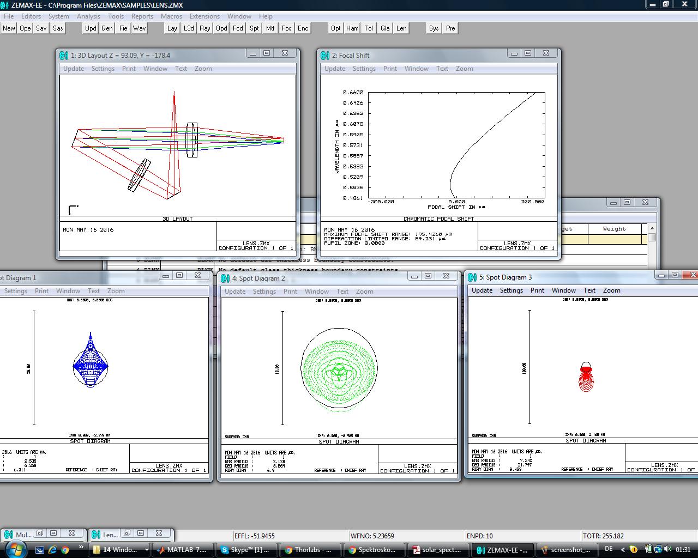The image size is (698, 558).
Task: Open a 3D layout via the L3d icon
Action: (x=188, y=28)
